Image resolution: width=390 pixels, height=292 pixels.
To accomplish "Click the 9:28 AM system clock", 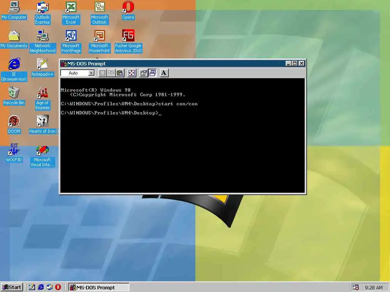I will [x=374, y=287].
